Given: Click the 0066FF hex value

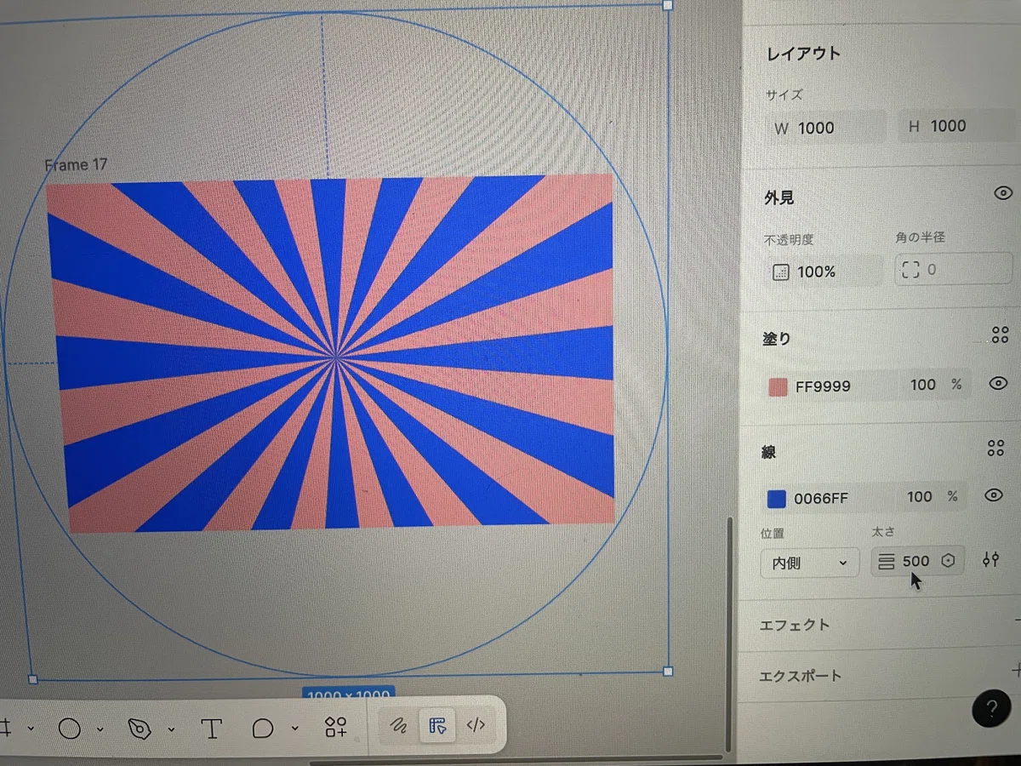Looking at the screenshot, I should 821,498.
